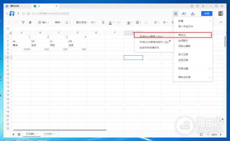This screenshot has height=141, width=230.
Task: Activate the format painter tool
Action: click(23, 22)
